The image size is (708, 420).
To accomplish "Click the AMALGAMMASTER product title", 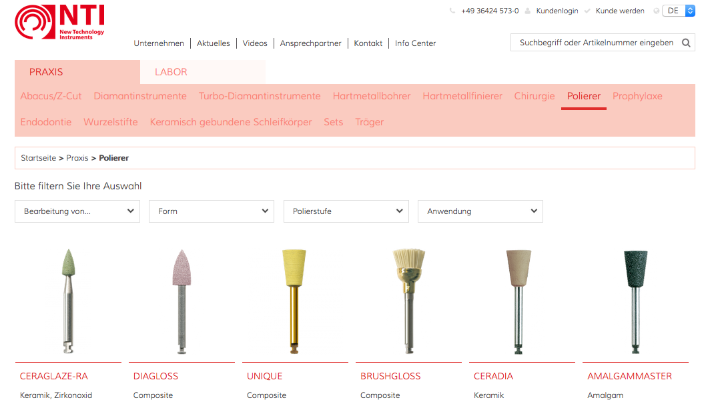I will tap(629, 376).
